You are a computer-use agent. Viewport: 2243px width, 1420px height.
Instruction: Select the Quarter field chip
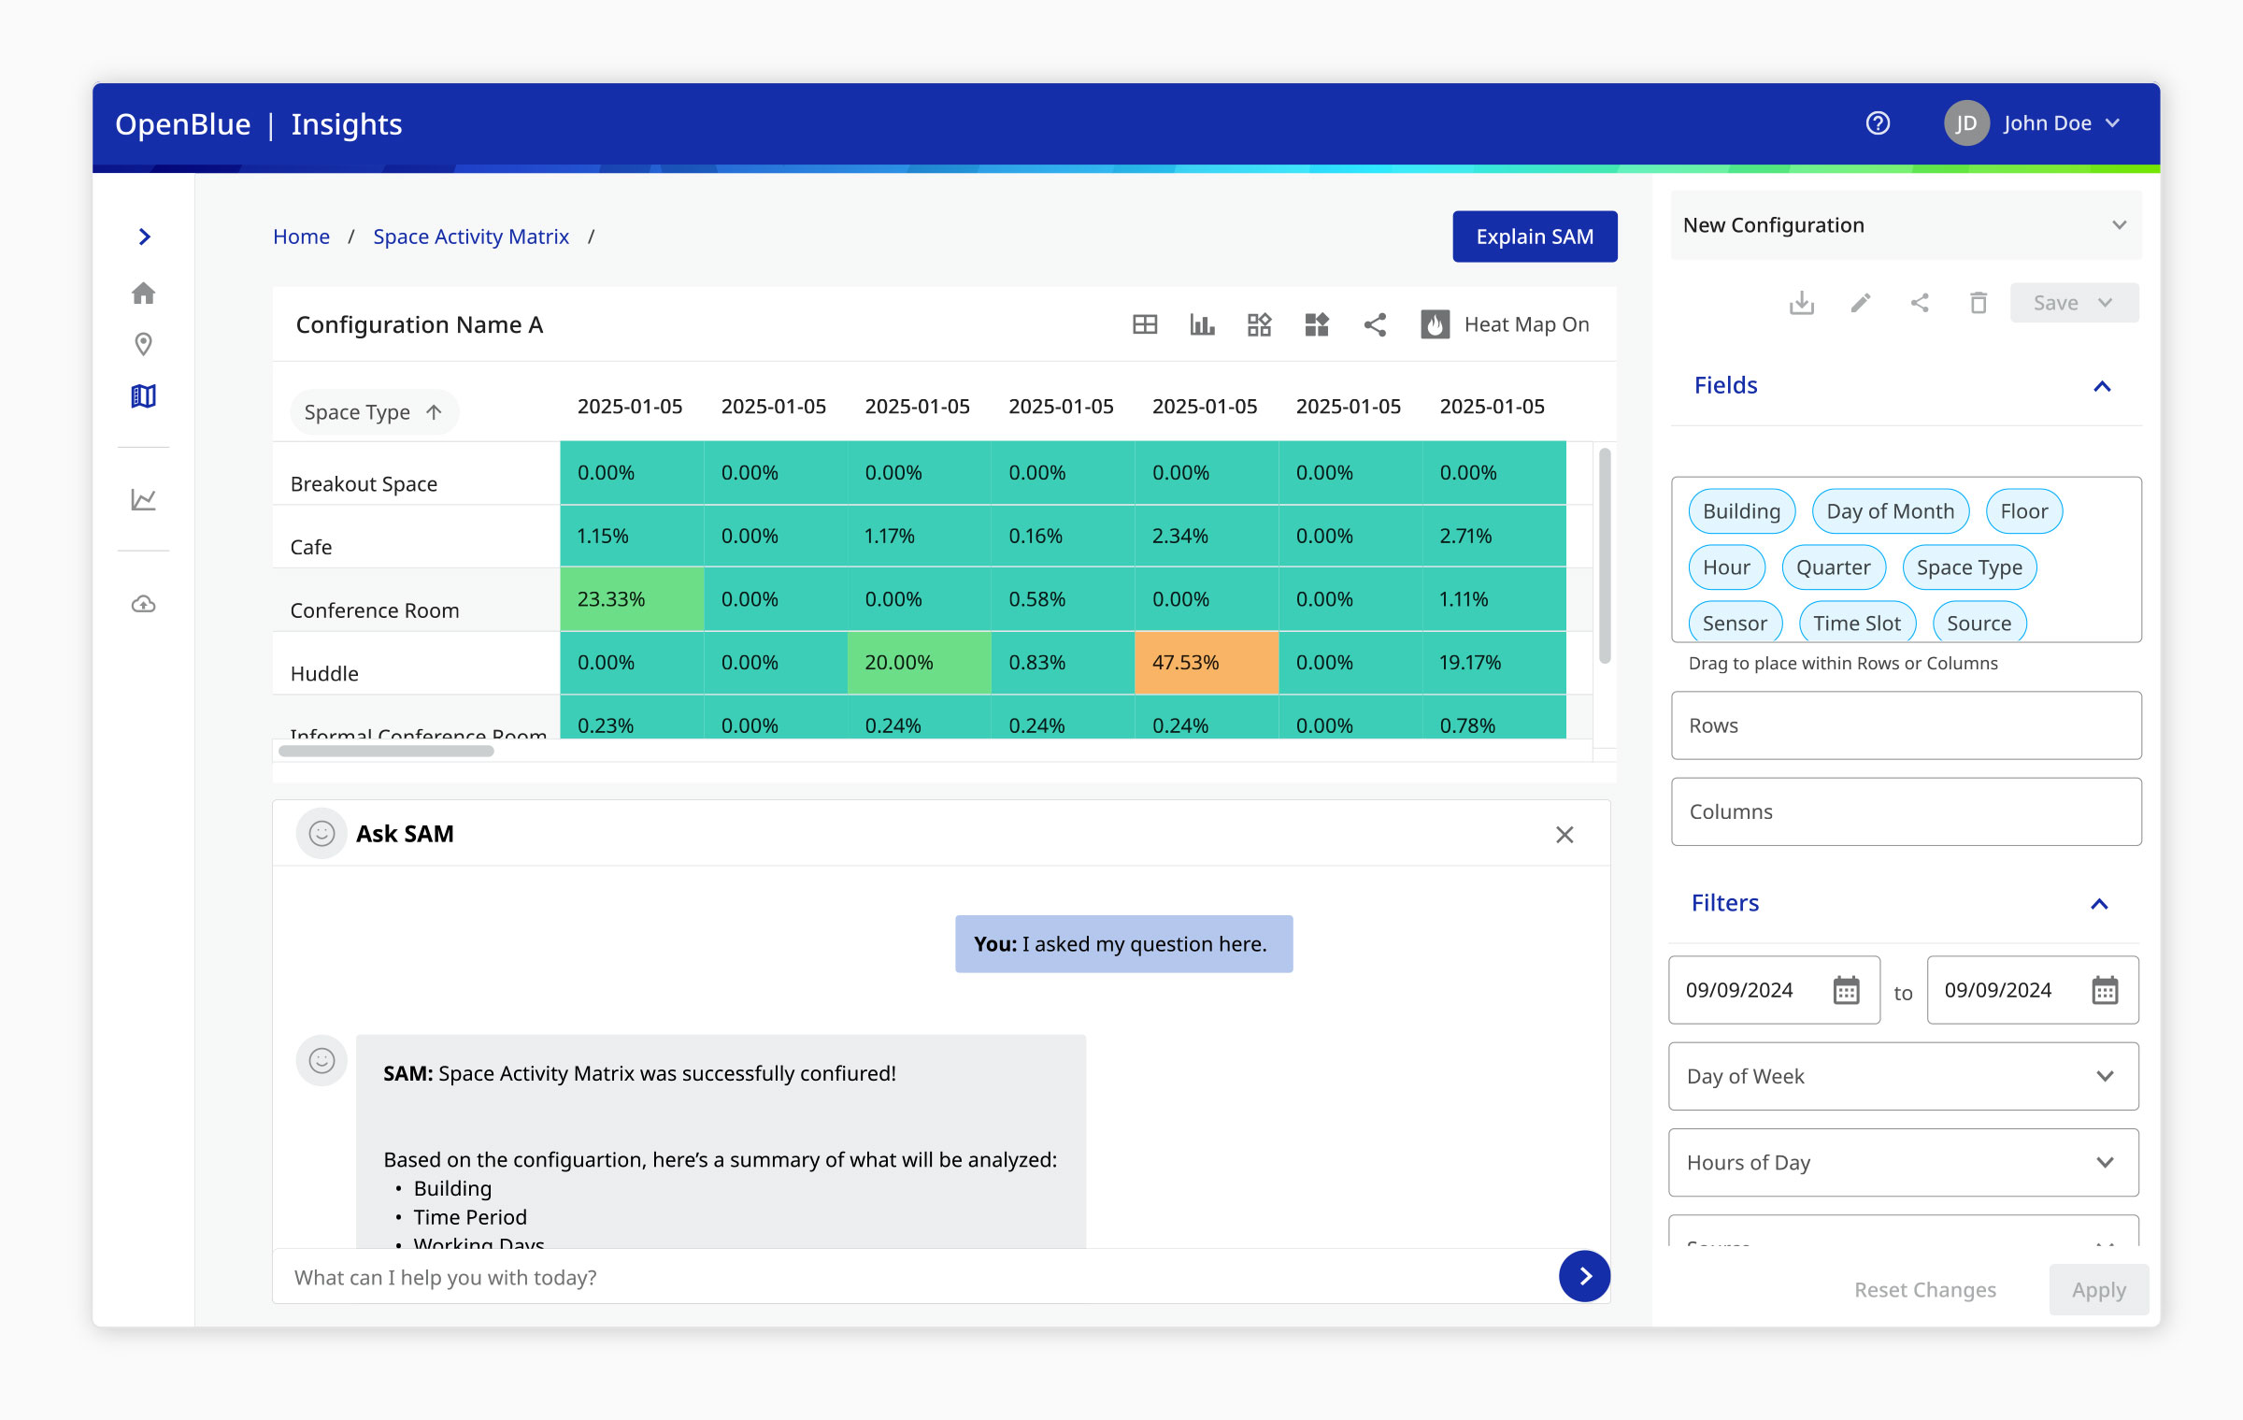coord(1833,567)
